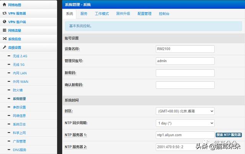Click the 设备名称 label
The image size is (245, 154).
point(72,49)
